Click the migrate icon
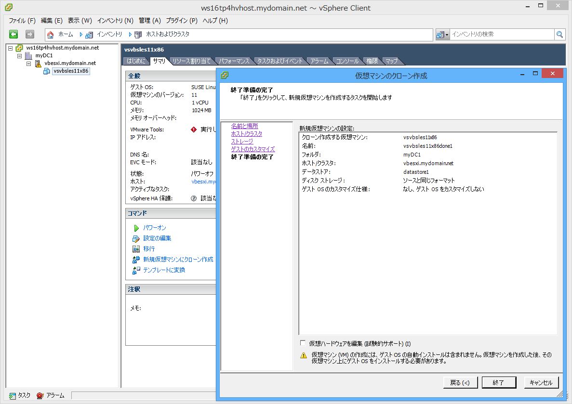This screenshot has width=572, height=404. (136, 249)
